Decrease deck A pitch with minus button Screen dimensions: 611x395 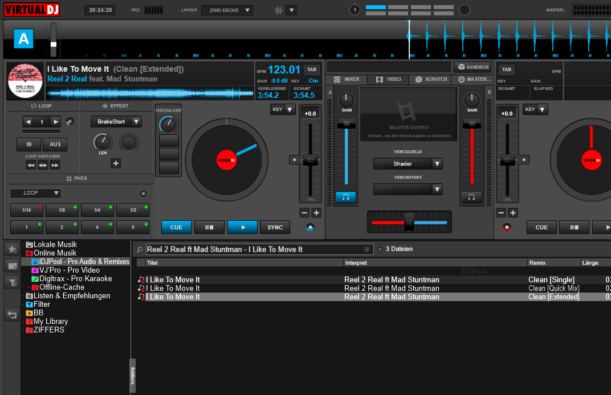[305, 212]
